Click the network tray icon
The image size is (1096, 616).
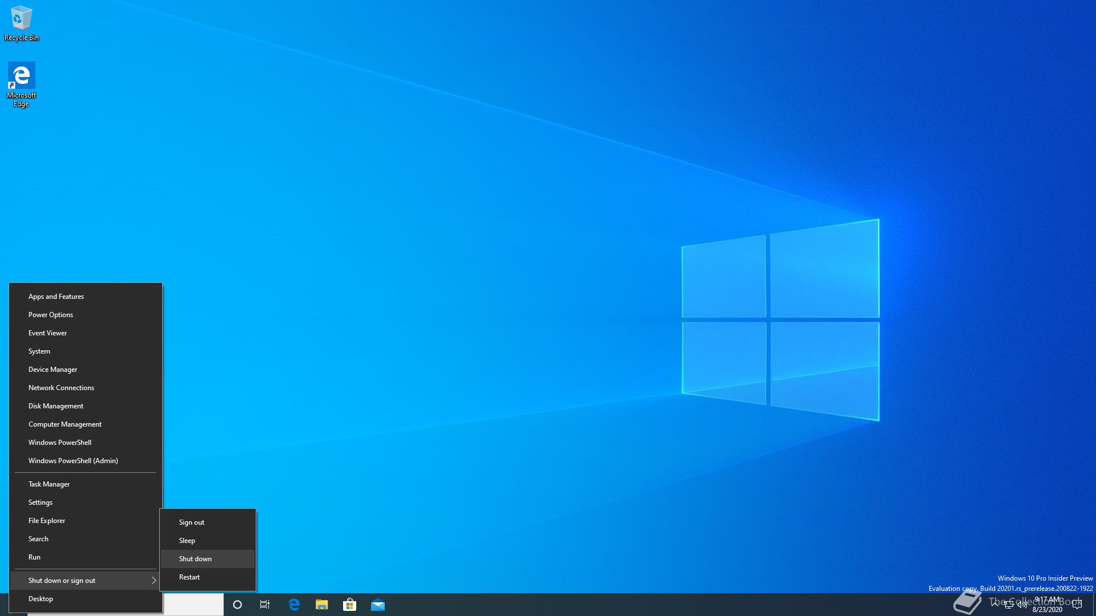click(1009, 605)
